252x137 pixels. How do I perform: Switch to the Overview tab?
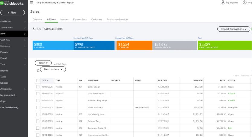point(37,19)
